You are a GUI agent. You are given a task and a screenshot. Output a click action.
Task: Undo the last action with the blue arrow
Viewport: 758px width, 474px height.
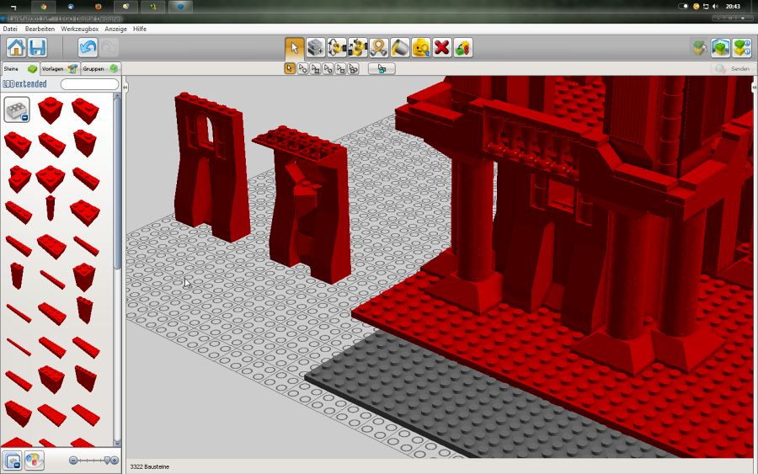pos(88,47)
